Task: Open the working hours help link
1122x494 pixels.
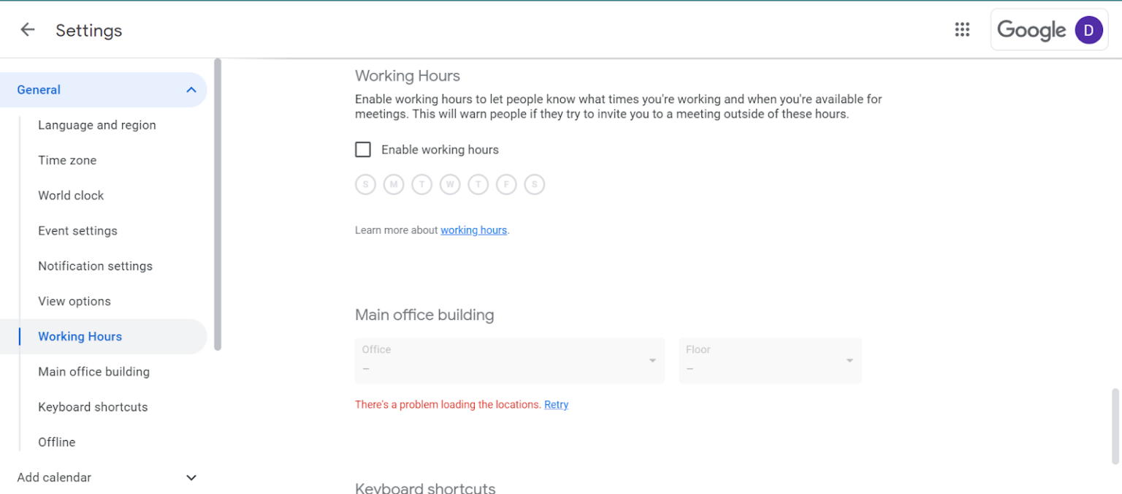Action: pyautogui.click(x=473, y=229)
